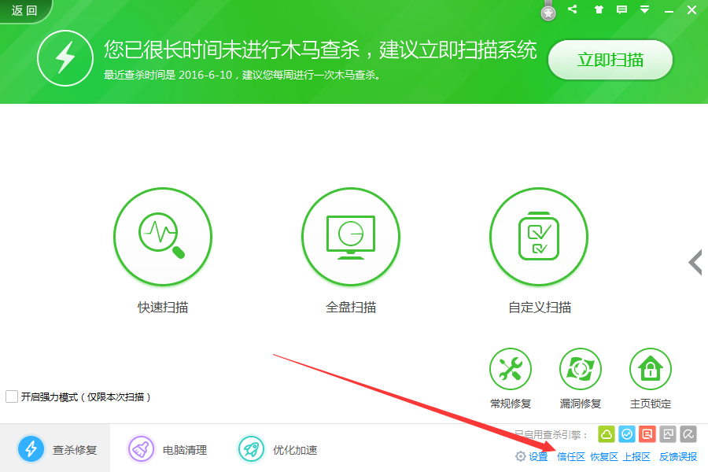Image resolution: width=708 pixels, height=472 pixels.
Task: Close the security window
Action: [x=691, y=10]
